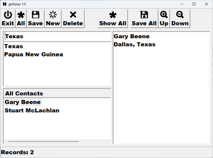Zoom Down the font size

[180, 19]
